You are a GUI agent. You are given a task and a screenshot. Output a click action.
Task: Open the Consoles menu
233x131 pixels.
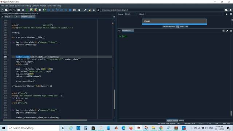click(35, 6)
